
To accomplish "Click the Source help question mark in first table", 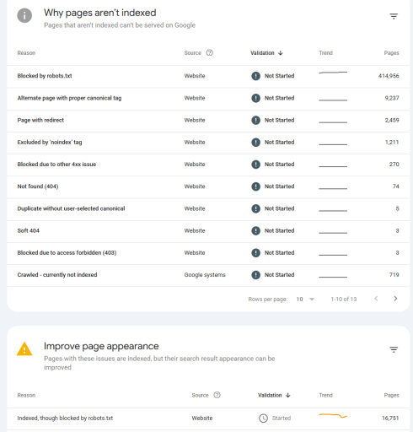I will [210, 52].
